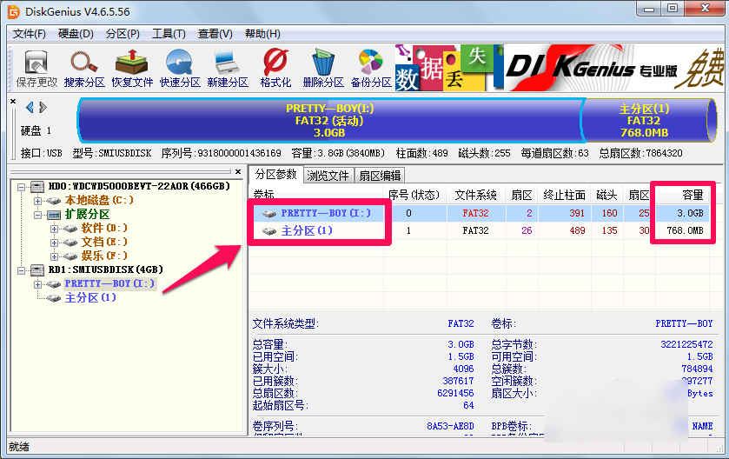Start 快速分区 (Quick Partition) from the toolbar

tap(180, 69)
